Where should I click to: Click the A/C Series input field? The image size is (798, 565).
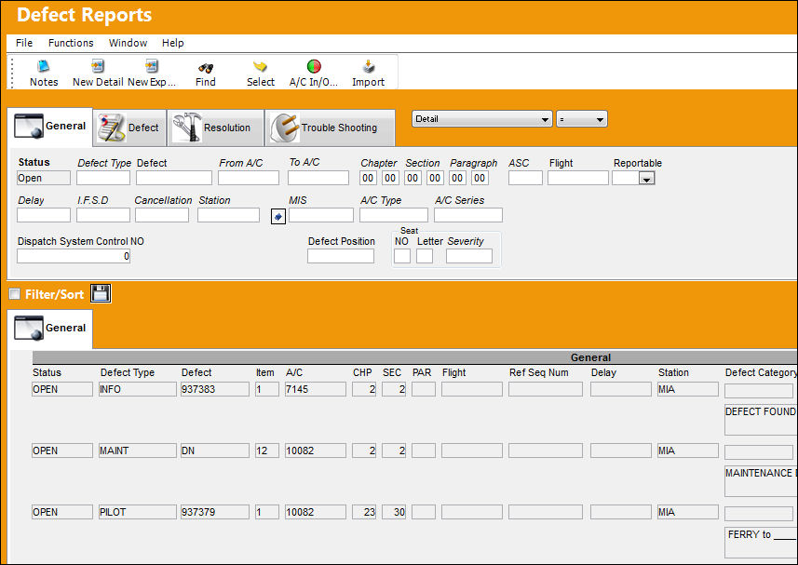click(467, 215)
